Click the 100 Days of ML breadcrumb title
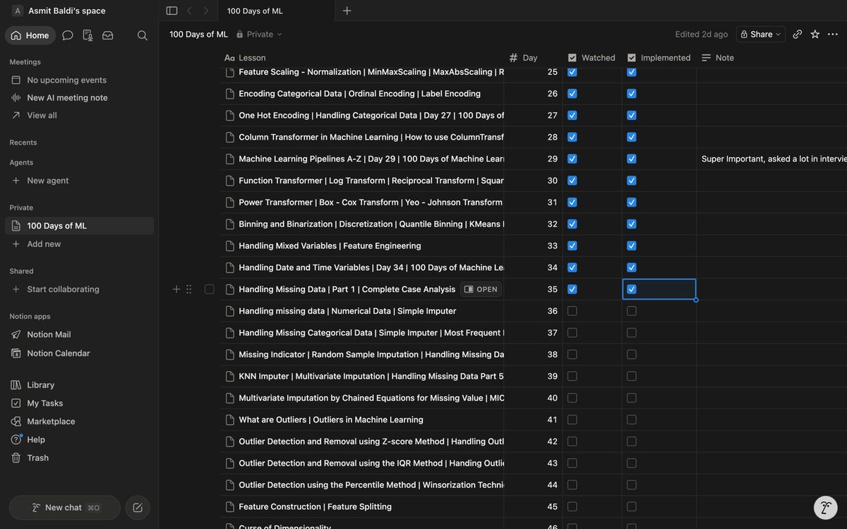The image size is (847, 529). (x=198, y=34)
